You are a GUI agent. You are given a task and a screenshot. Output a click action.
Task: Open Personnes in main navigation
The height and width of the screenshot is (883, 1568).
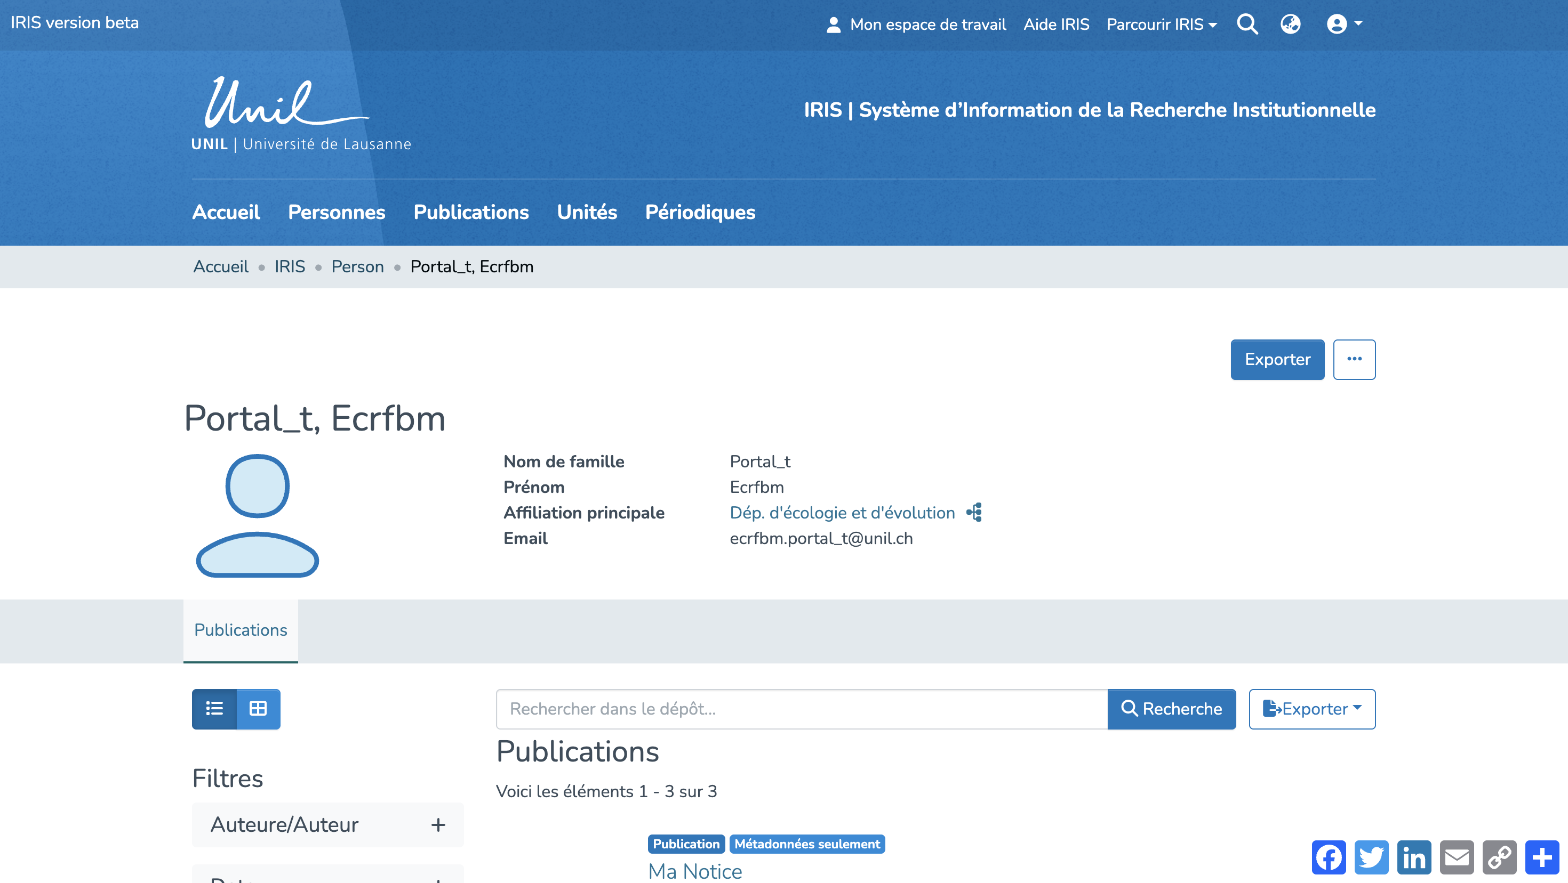[336, 212]
